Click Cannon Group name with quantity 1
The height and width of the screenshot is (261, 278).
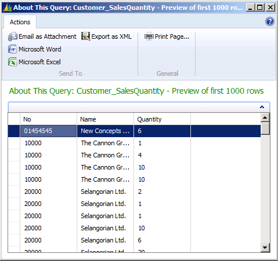(105, 143)
